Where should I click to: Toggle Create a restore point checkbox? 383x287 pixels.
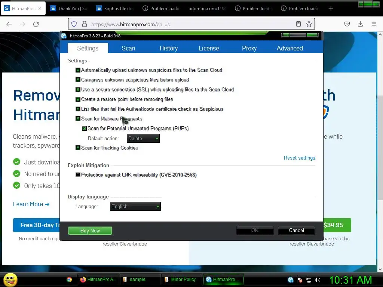pyautogui.click(x=78, y=99)
